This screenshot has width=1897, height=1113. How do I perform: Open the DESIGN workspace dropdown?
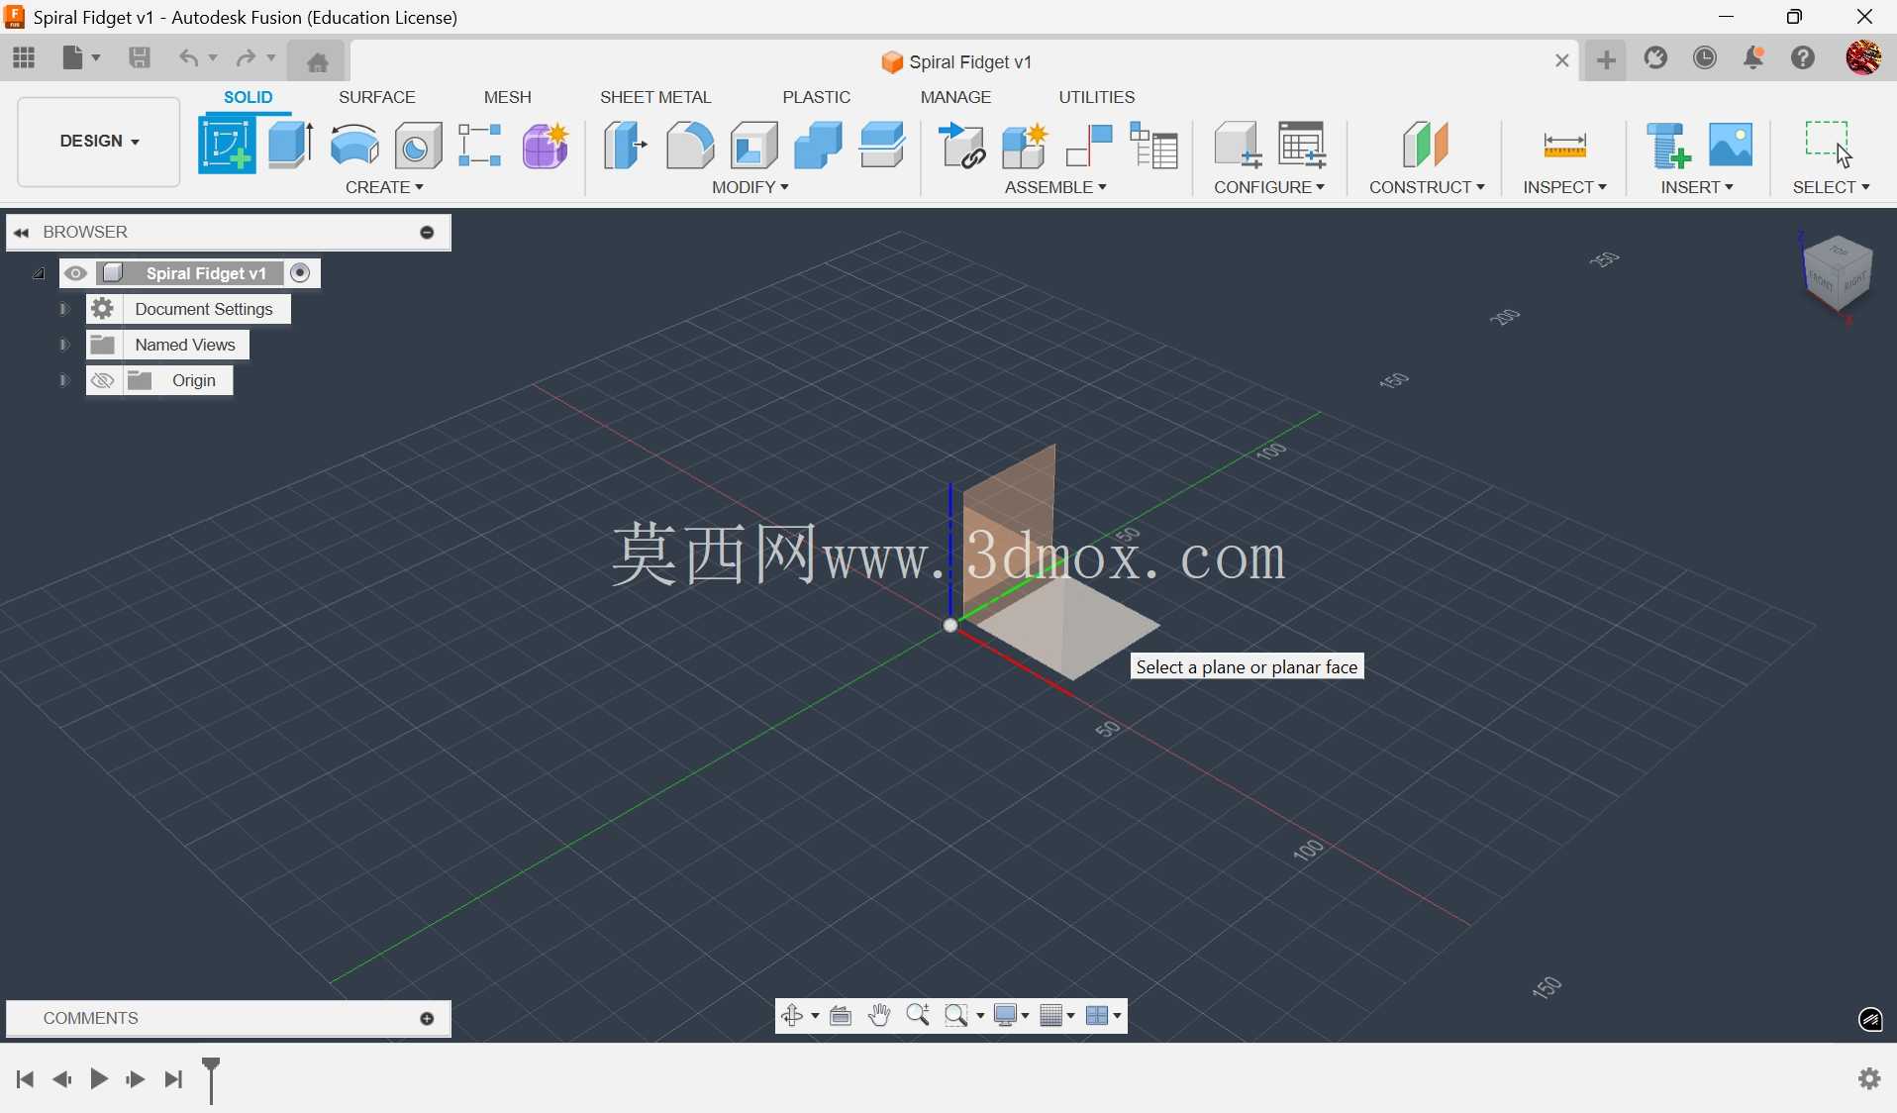point(99,142)
